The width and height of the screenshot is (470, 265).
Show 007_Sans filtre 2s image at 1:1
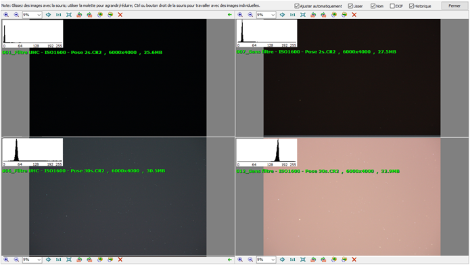click(293, 15)
